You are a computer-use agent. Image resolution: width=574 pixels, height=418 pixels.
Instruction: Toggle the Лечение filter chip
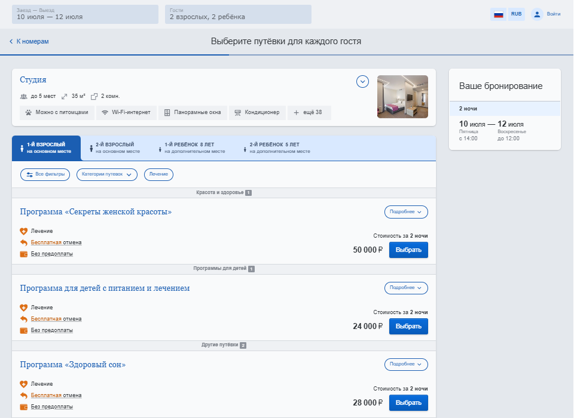[x=158, y=174]
